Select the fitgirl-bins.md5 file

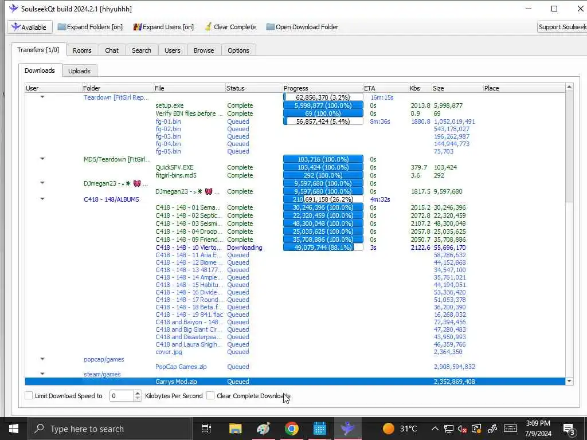click(176, 175)
